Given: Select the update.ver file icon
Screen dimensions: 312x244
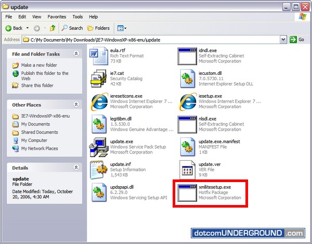Looking at the screenshot, I should 187,170.
